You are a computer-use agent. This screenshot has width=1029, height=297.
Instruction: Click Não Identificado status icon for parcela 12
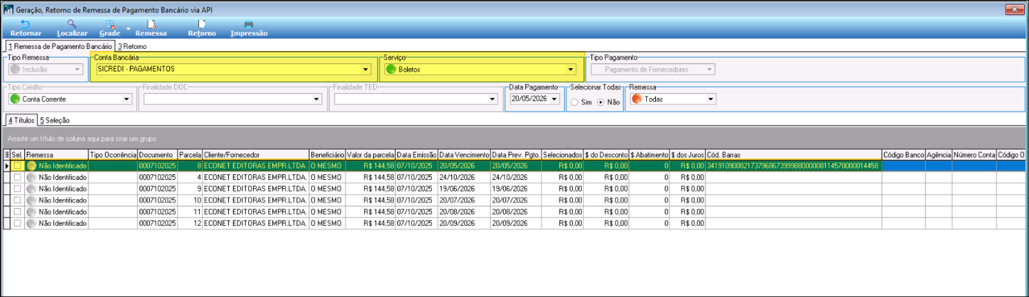click(32, 224)
